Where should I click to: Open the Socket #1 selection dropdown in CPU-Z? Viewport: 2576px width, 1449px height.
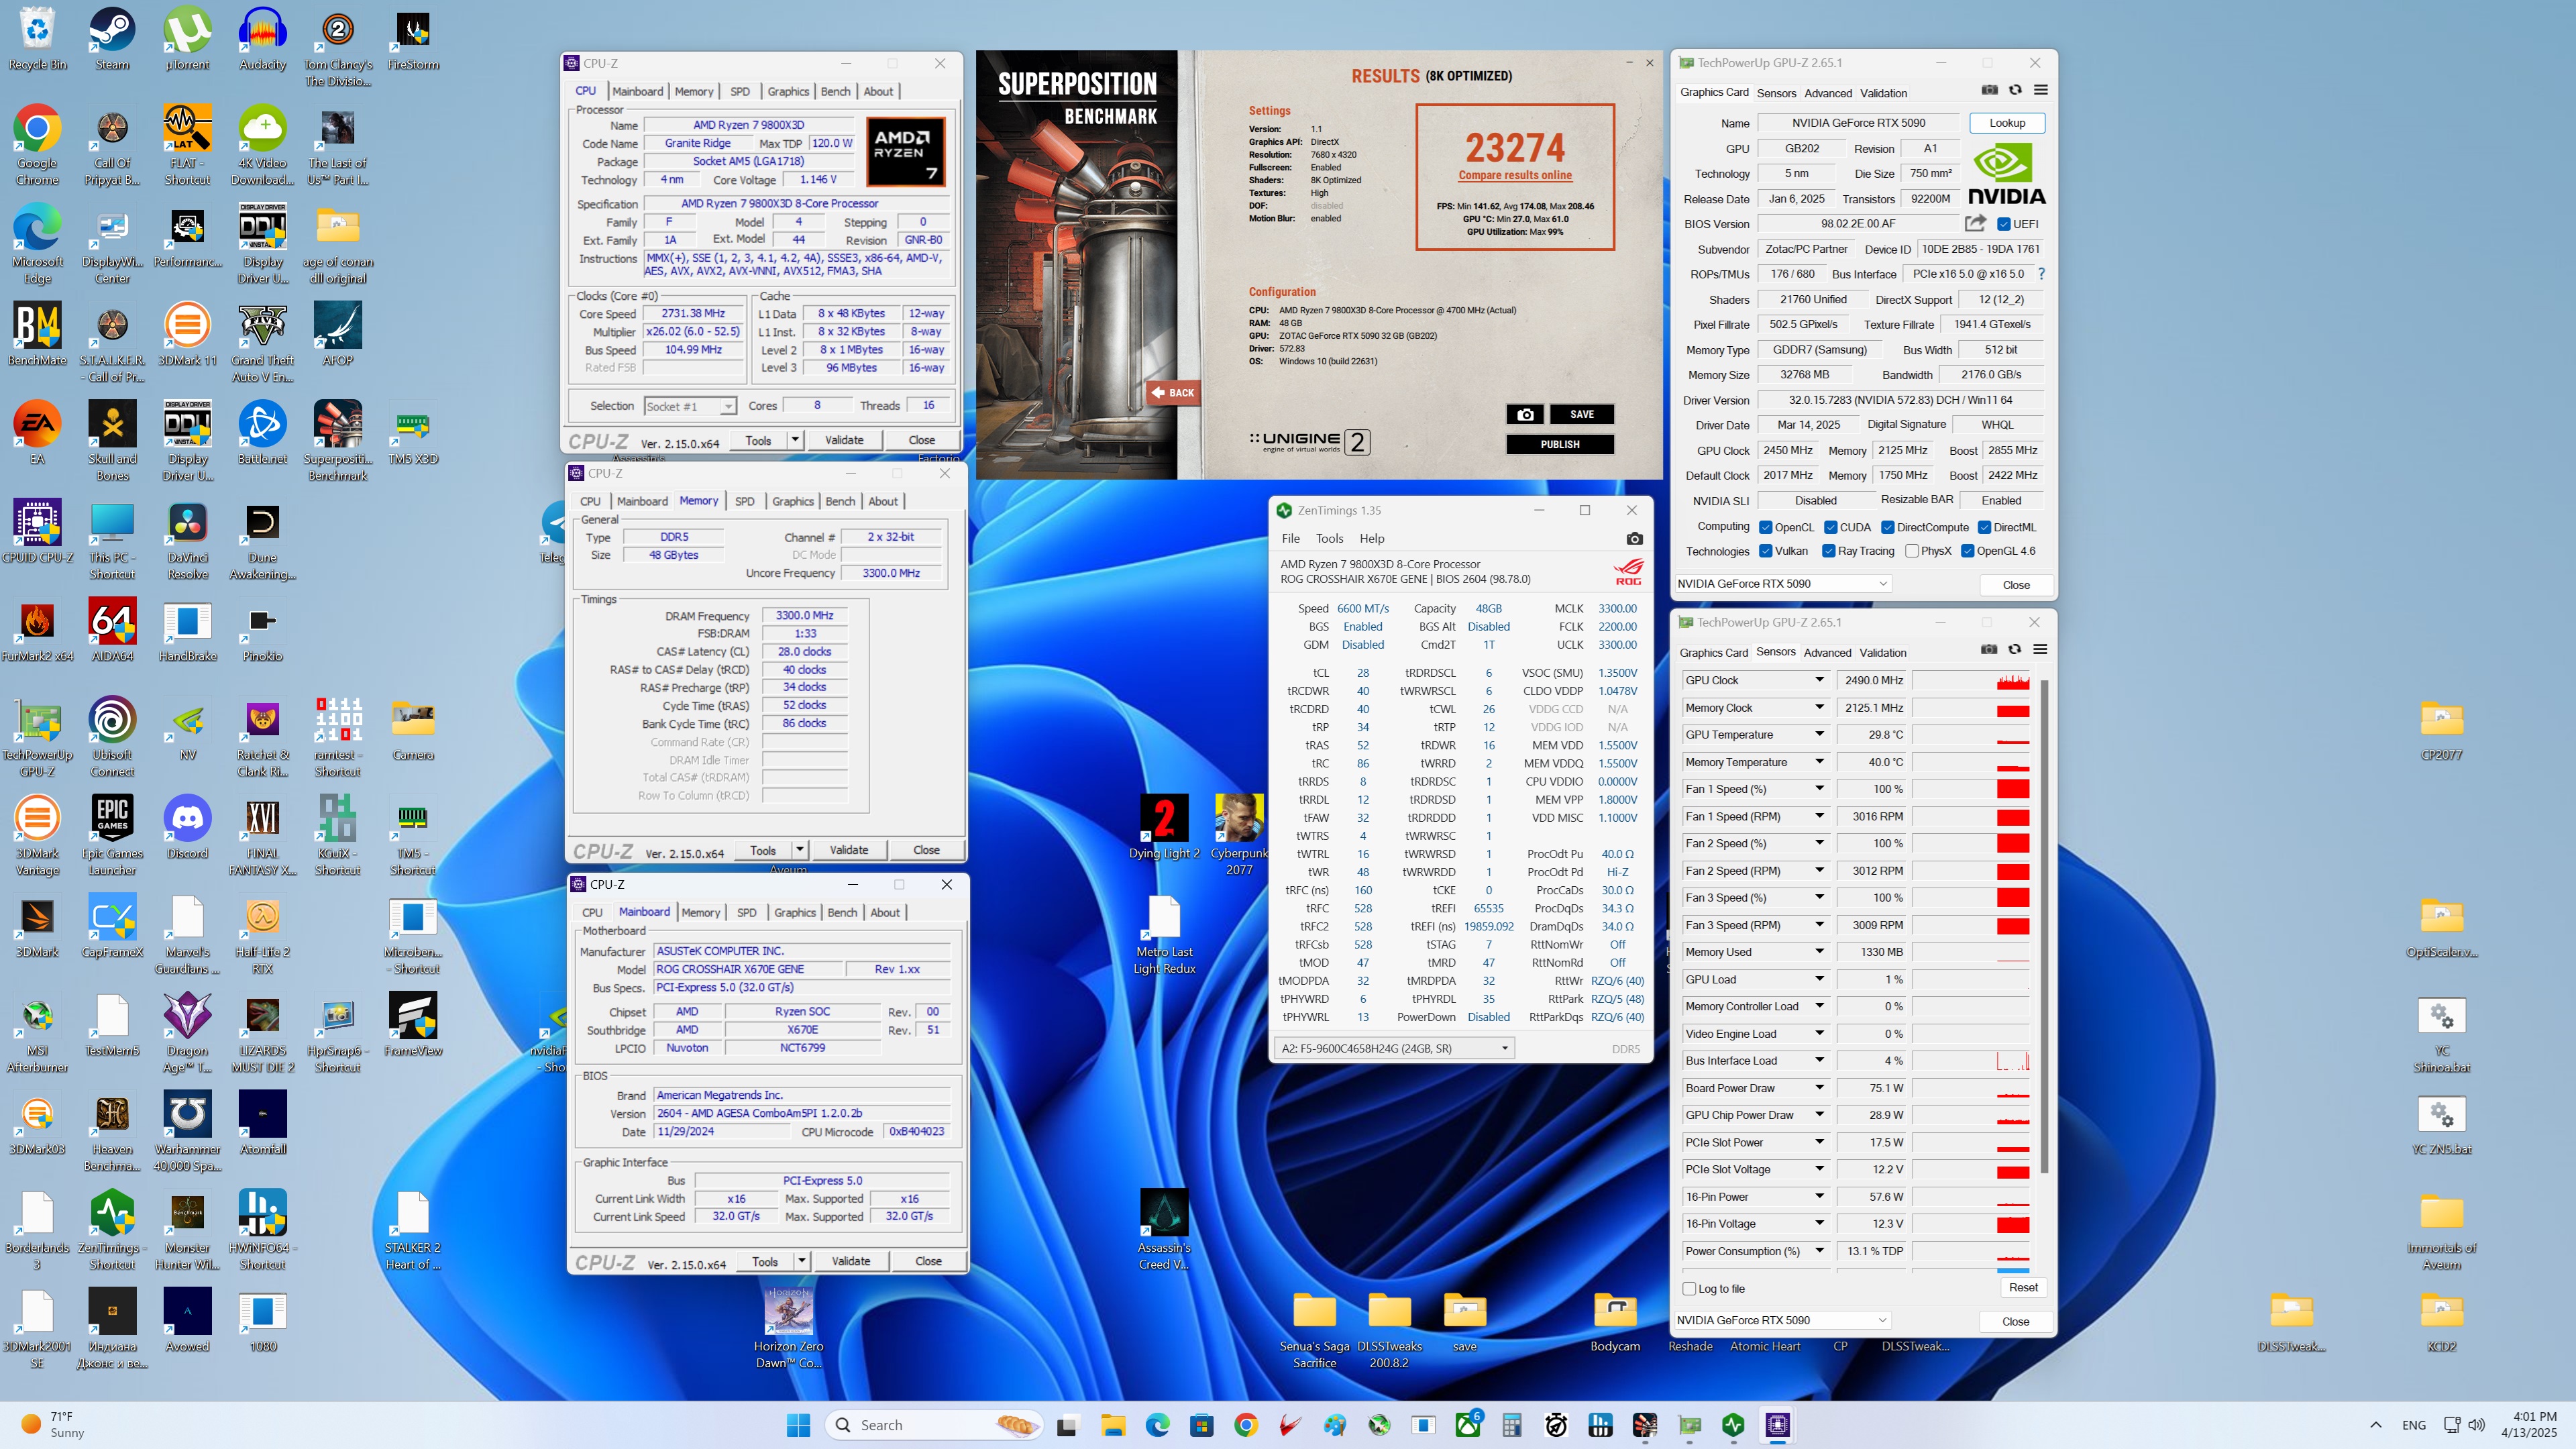click(x=689, y=406)
